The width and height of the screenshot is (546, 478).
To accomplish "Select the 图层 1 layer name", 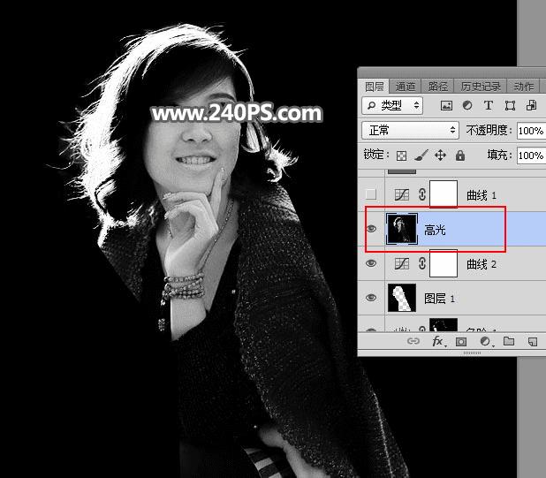I will click(439, 299).
